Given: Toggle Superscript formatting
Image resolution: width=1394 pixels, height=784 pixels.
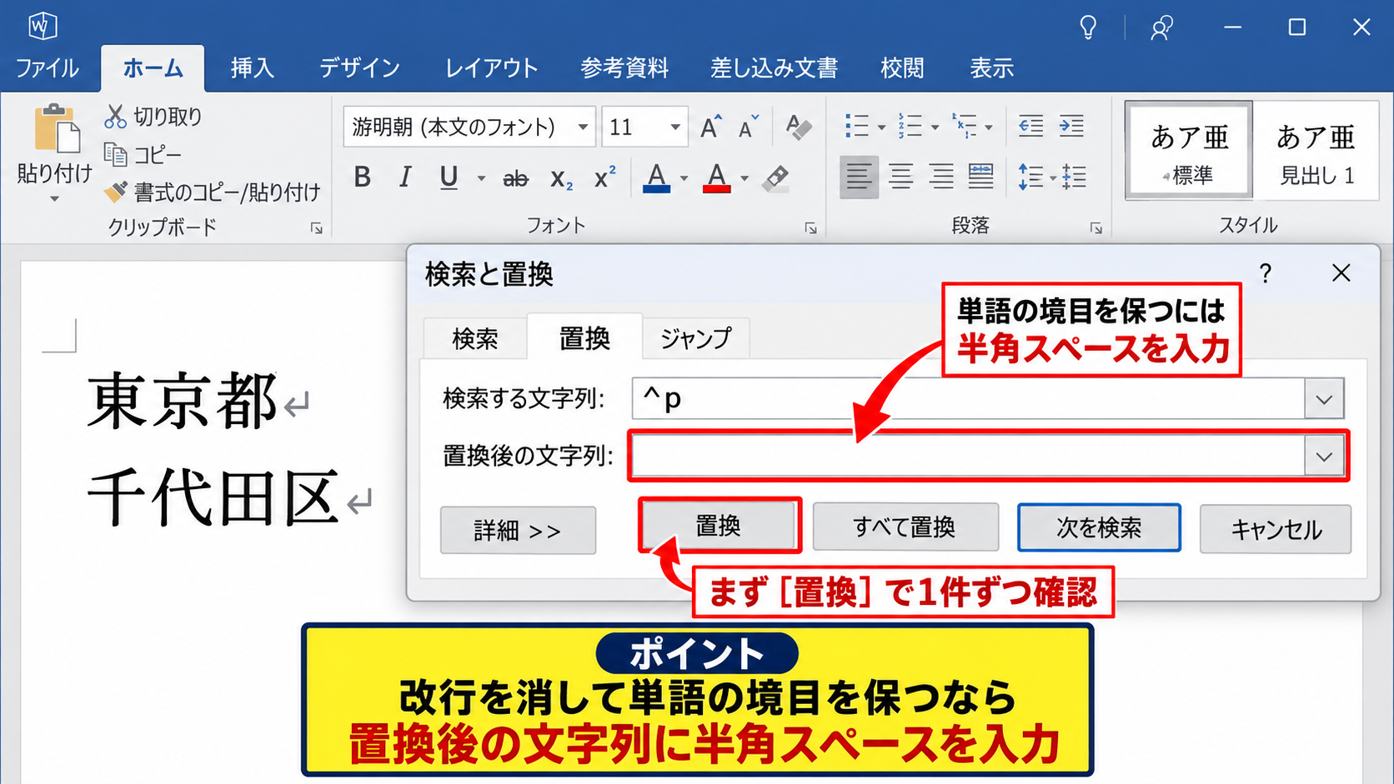Looking at the screenshot, I should [604, 177].
